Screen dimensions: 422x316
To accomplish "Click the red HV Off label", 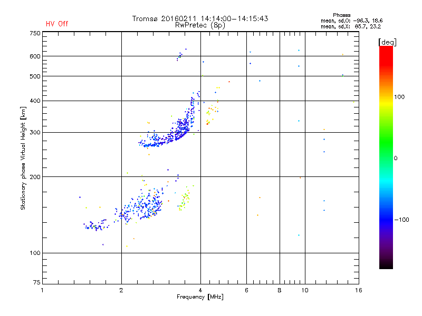I will coord(57,24).
